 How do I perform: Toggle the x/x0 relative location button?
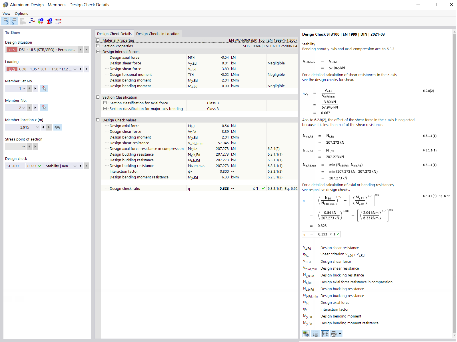click(57, 127)
